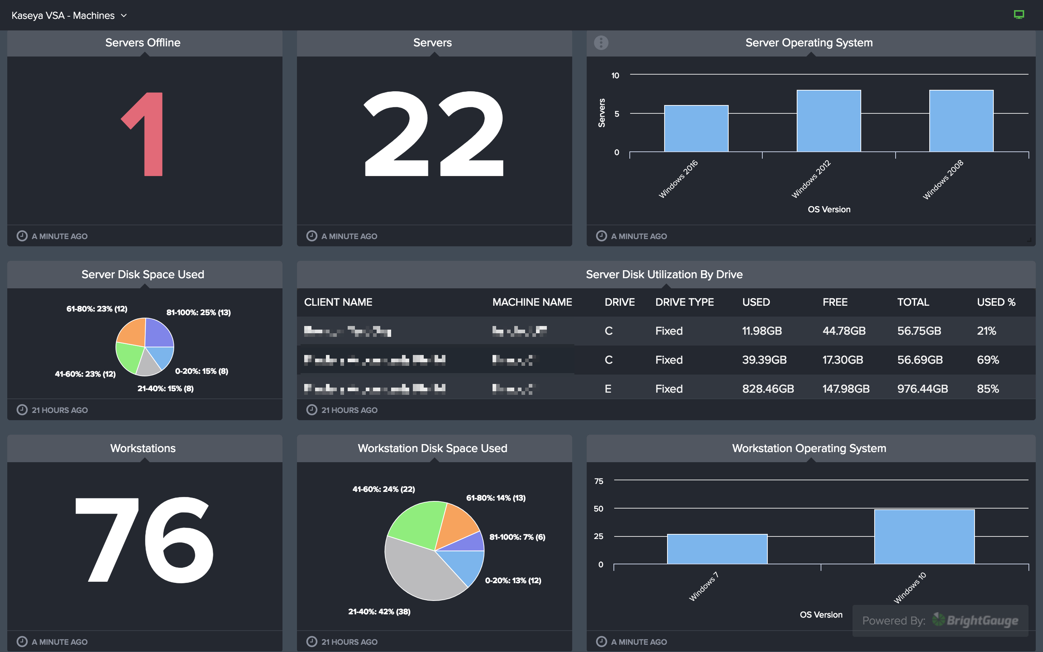Viewport: 1043px width, 652px height.
Task: Select the blue 0-20% server pie slice
Action: click(163, 356)
